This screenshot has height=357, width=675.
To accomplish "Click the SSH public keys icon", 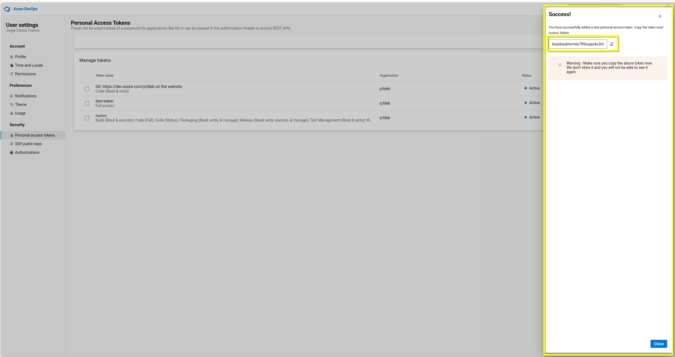I will click(12, 144).
